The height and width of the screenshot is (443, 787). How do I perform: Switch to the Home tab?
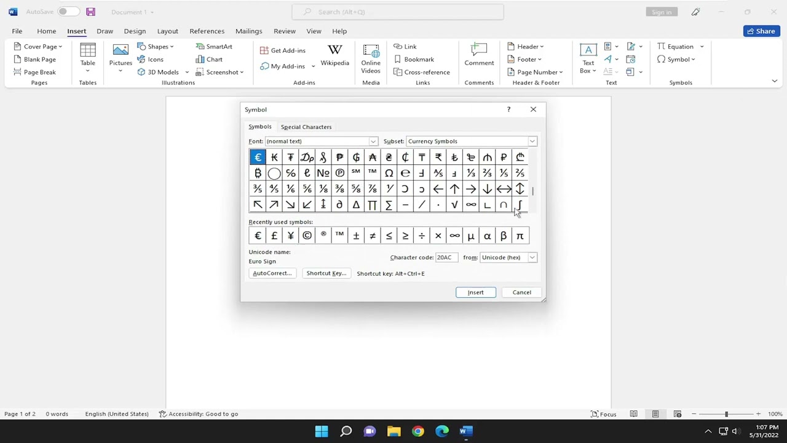(x=46, y=31)
